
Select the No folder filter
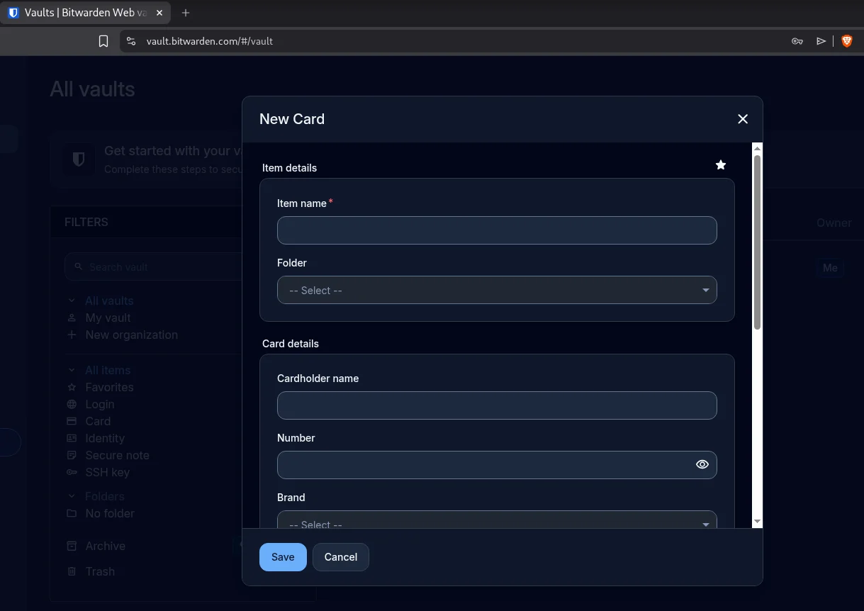(110, 513)
